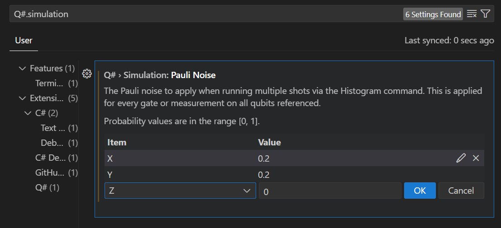Switch to the User settings tab
Image resolution: width=501 pixels, height=228 pixels.
(x=24, y=41)
